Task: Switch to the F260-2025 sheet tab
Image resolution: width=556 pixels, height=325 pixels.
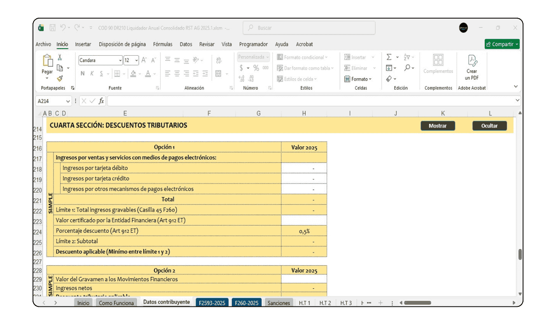Action: pyautogui.click(x=246, y=303)
